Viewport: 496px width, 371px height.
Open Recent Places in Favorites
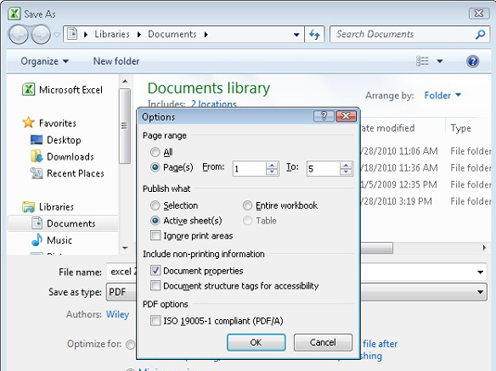[x=68, y=173]
